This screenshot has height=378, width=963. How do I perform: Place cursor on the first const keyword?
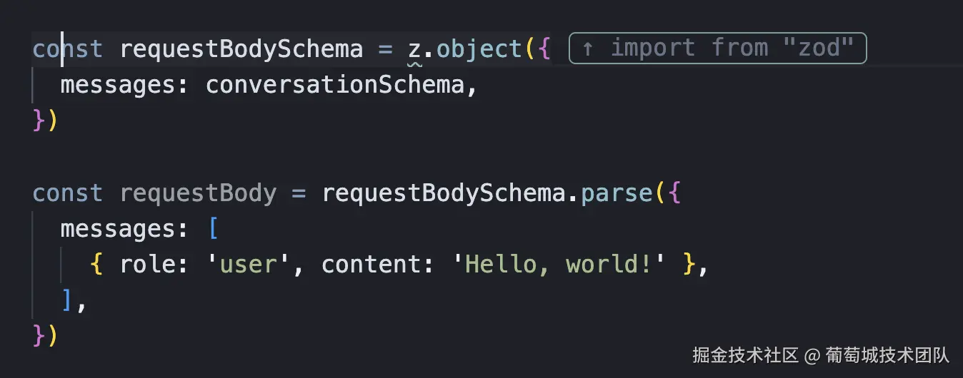(x=68, y=49)
